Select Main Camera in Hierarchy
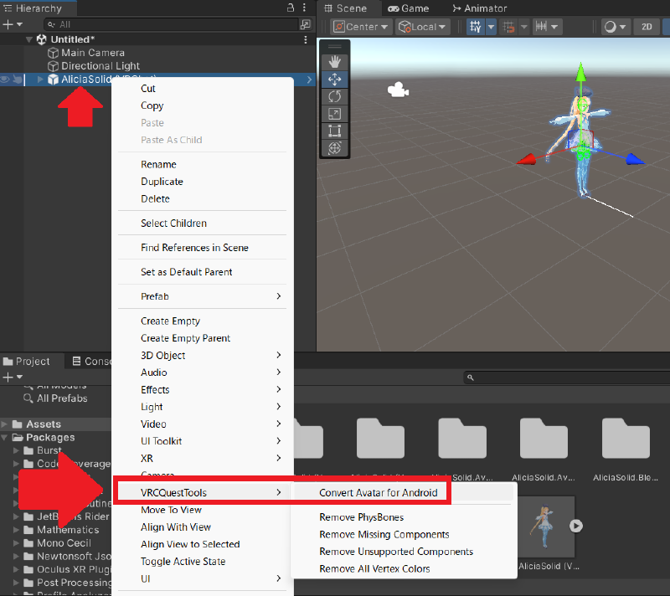670x596 pixels. tap(92, 53)
